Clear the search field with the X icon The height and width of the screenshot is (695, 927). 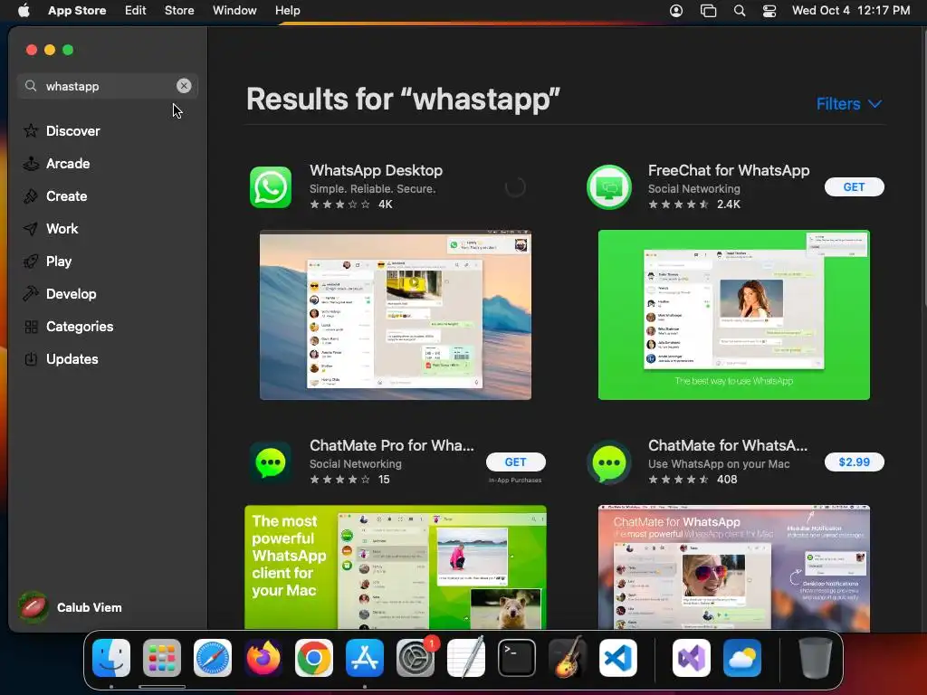point(184,86)
